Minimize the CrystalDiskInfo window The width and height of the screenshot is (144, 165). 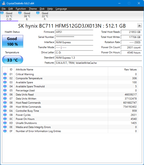(120, 3)
